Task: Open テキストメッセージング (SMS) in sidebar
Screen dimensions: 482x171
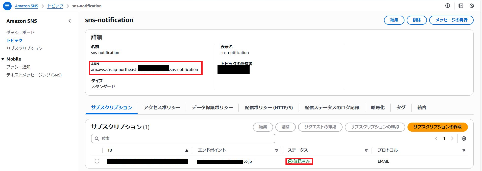Action: 34,75
